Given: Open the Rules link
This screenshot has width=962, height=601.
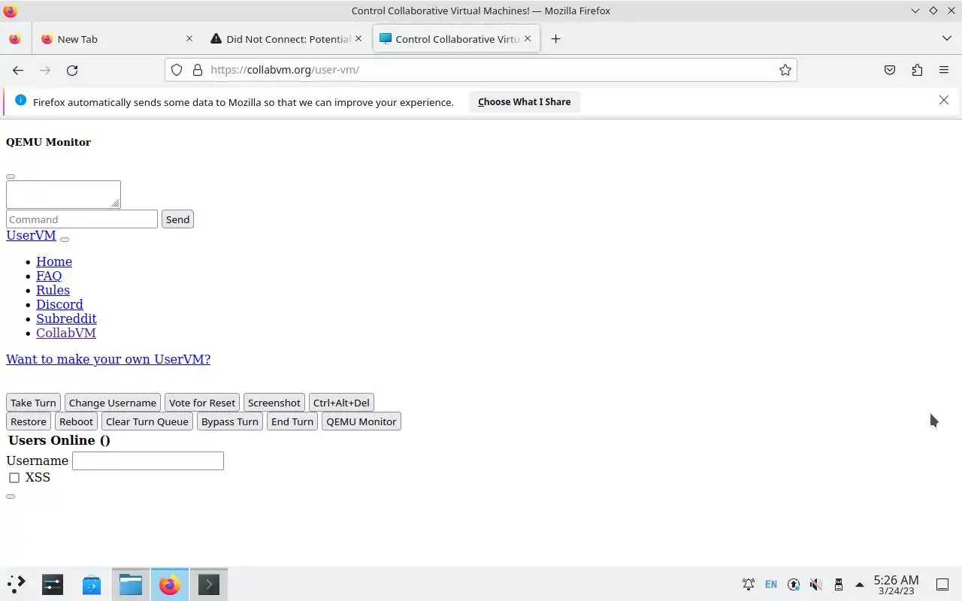Looking at the screenshot, I should pos(53,290).
